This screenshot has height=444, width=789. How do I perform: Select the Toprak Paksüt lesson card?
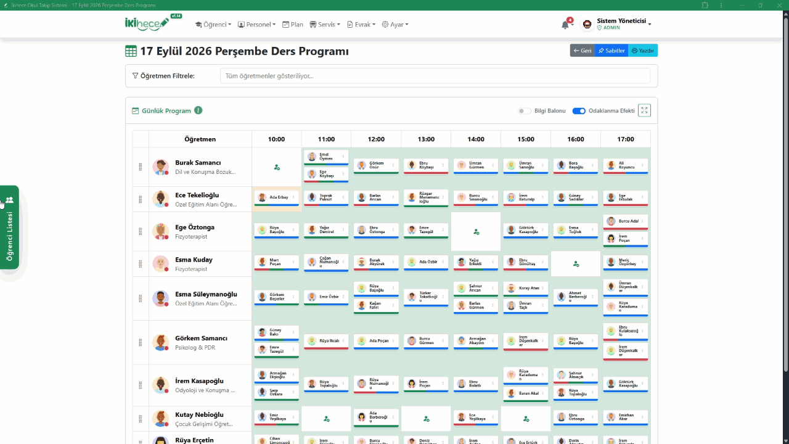[x=326, y=198]
